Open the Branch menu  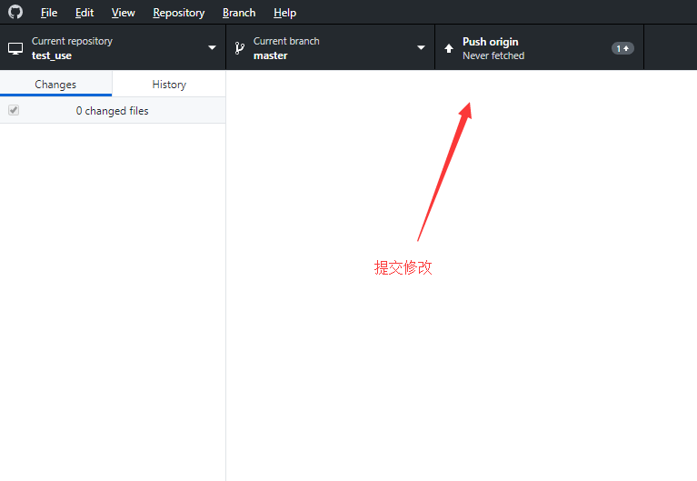[239, 13]
